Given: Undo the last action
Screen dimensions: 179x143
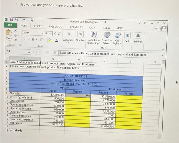Looking at the screenshot, I should tap(16, 20).
